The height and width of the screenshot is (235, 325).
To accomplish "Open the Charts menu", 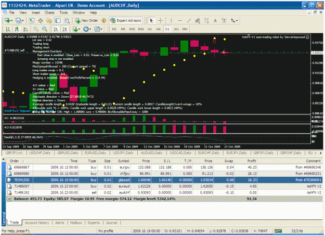I will (x=49, y=12).
